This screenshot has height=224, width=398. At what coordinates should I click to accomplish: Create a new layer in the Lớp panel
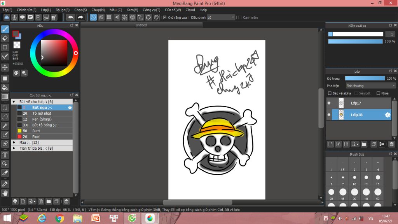330,144
